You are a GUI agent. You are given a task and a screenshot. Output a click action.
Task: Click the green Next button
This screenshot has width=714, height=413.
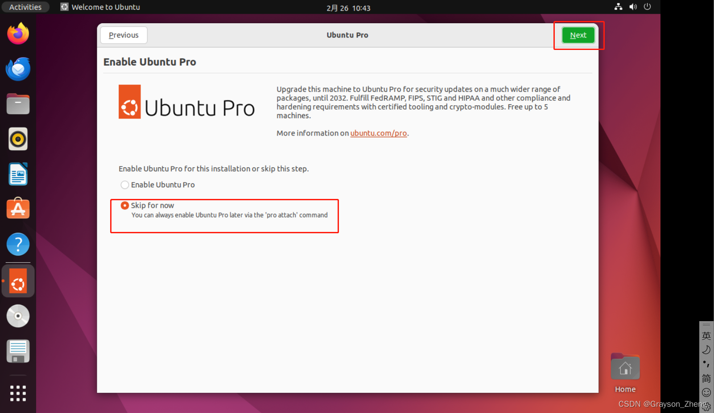pyautogui.click(x=578, y=35)
